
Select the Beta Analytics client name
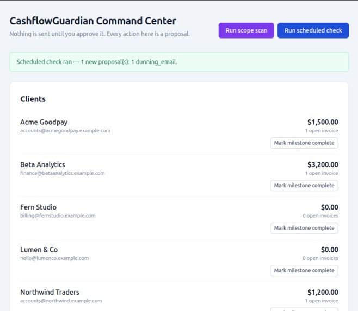point(42,164)
